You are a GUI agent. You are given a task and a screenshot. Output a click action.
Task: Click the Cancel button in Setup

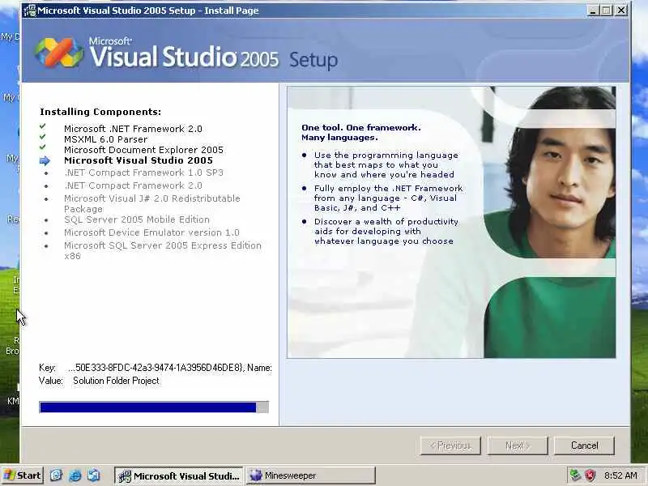coord(584,446)
